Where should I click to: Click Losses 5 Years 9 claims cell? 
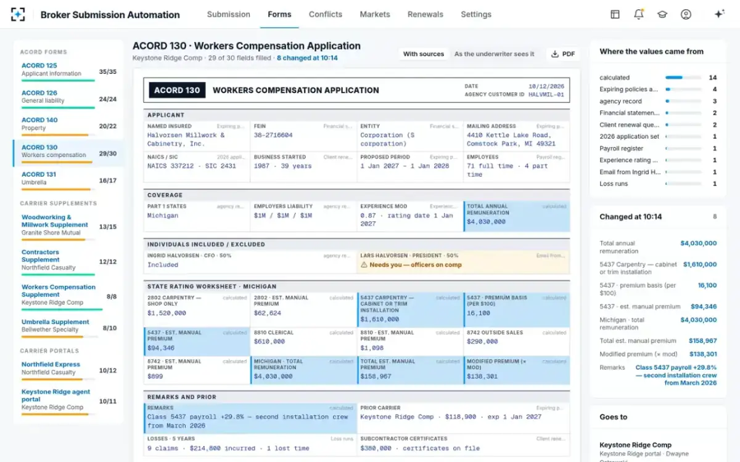250,445
